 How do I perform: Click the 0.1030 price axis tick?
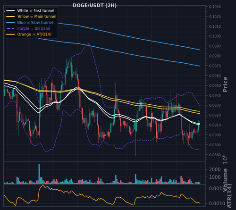coord(215,7)
